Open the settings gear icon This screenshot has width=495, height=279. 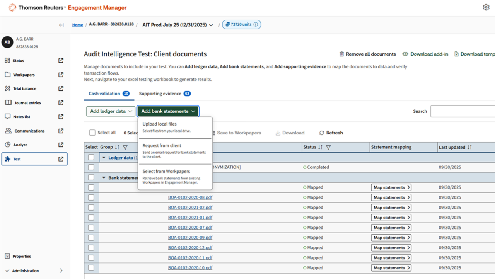[486, 7]
